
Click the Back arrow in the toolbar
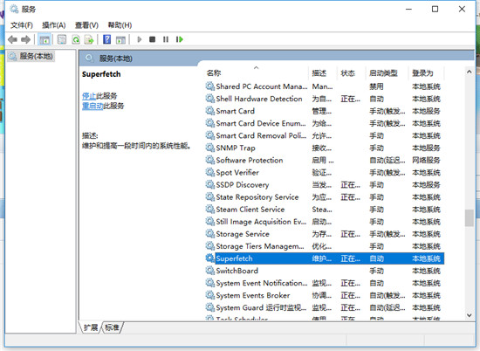click(12, 39)
